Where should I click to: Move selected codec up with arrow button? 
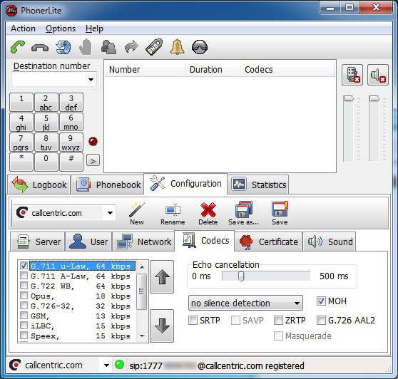coord(162,277)
